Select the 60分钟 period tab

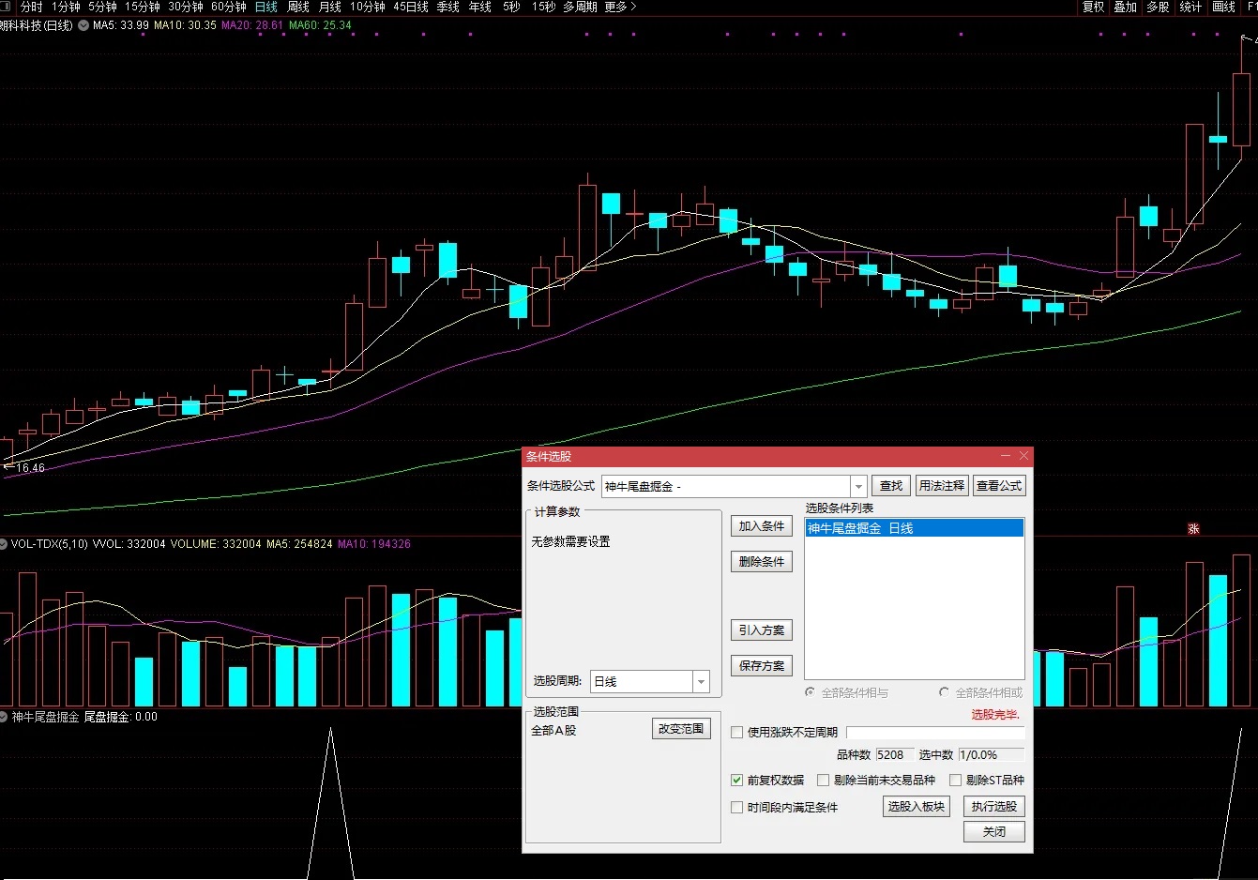point(228,7)
